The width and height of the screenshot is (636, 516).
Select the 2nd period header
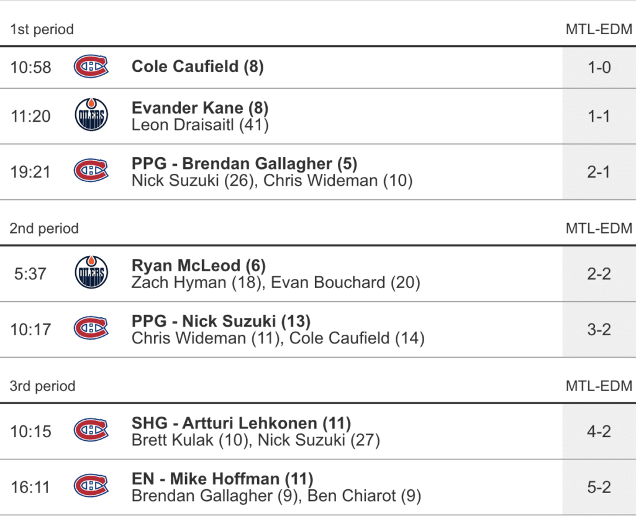(44, 229)
